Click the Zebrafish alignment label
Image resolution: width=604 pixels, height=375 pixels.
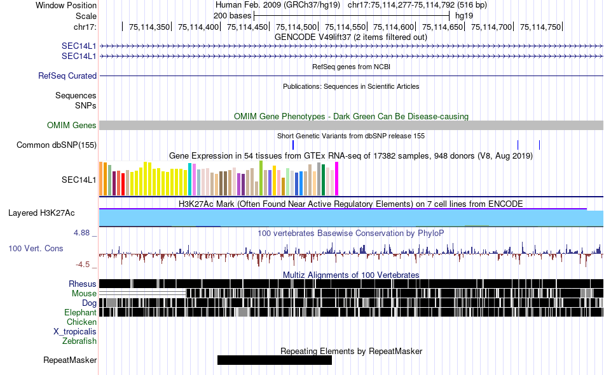(79, 341)
